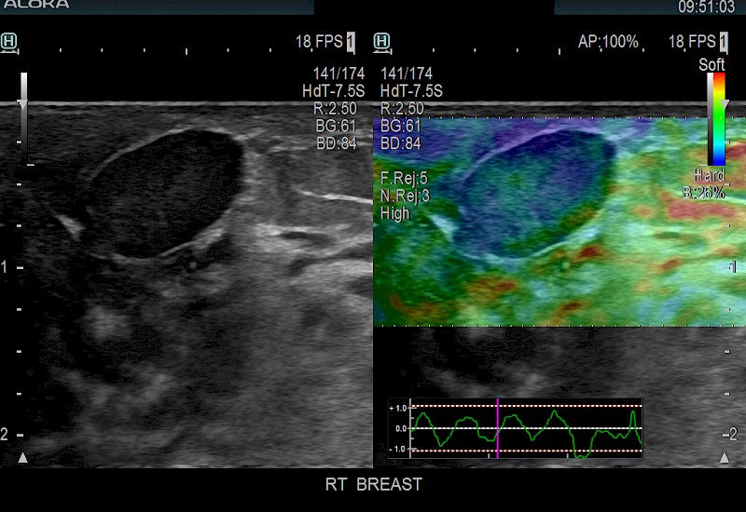
Task: Click the -1.0 label on the strain graph
Action: click(398, 449)
